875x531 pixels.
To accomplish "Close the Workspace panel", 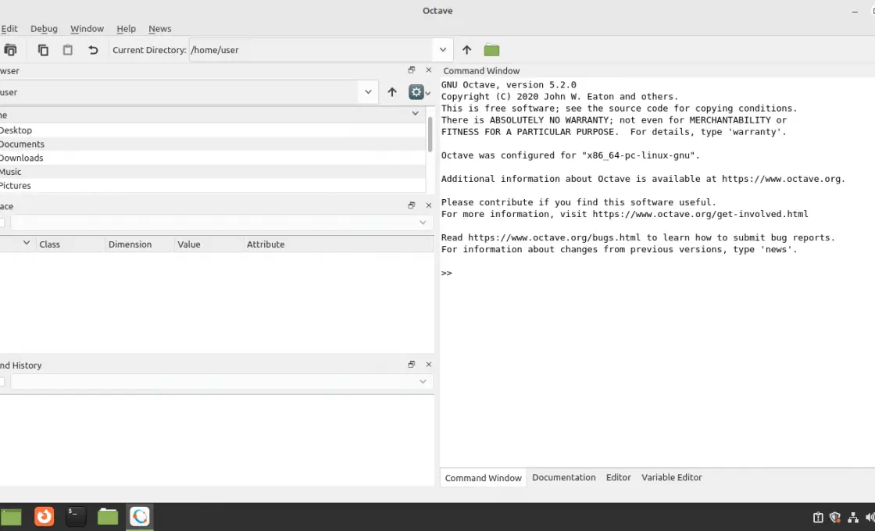I will tap(429, 205).
